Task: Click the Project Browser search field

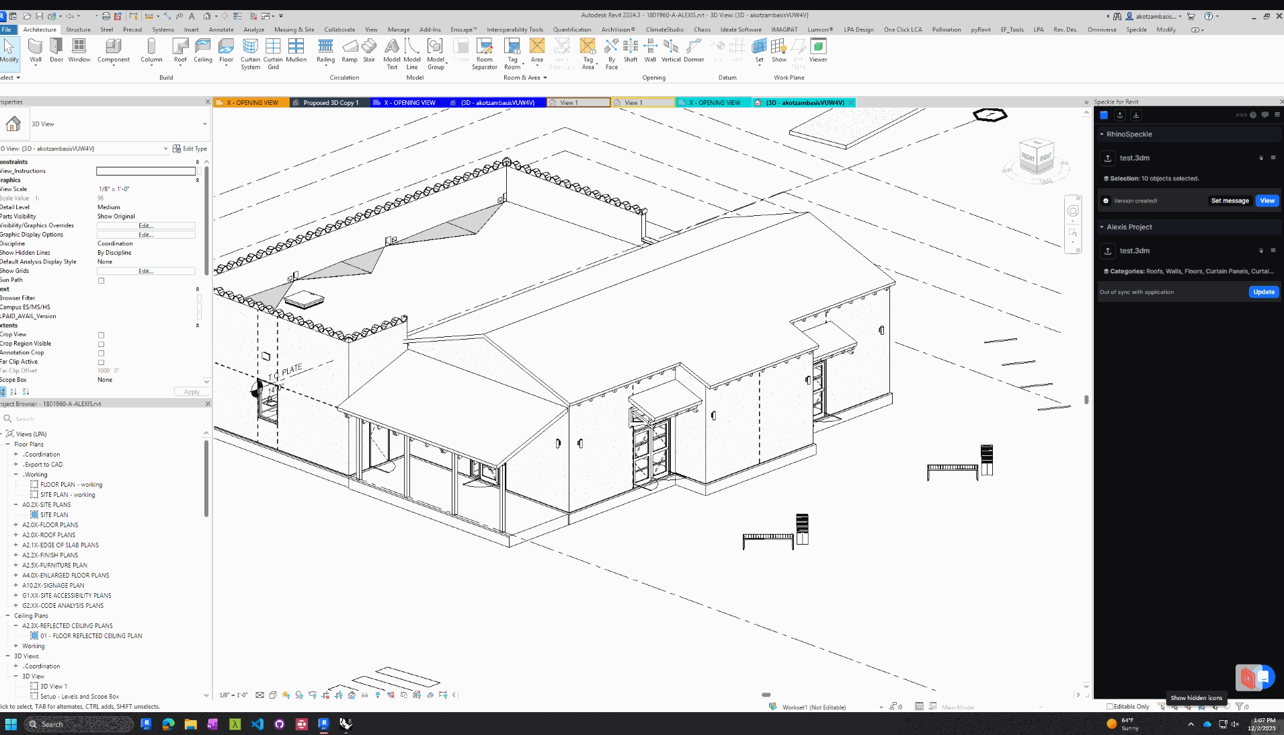Action: pyautogui.click(x=67, y=418)
